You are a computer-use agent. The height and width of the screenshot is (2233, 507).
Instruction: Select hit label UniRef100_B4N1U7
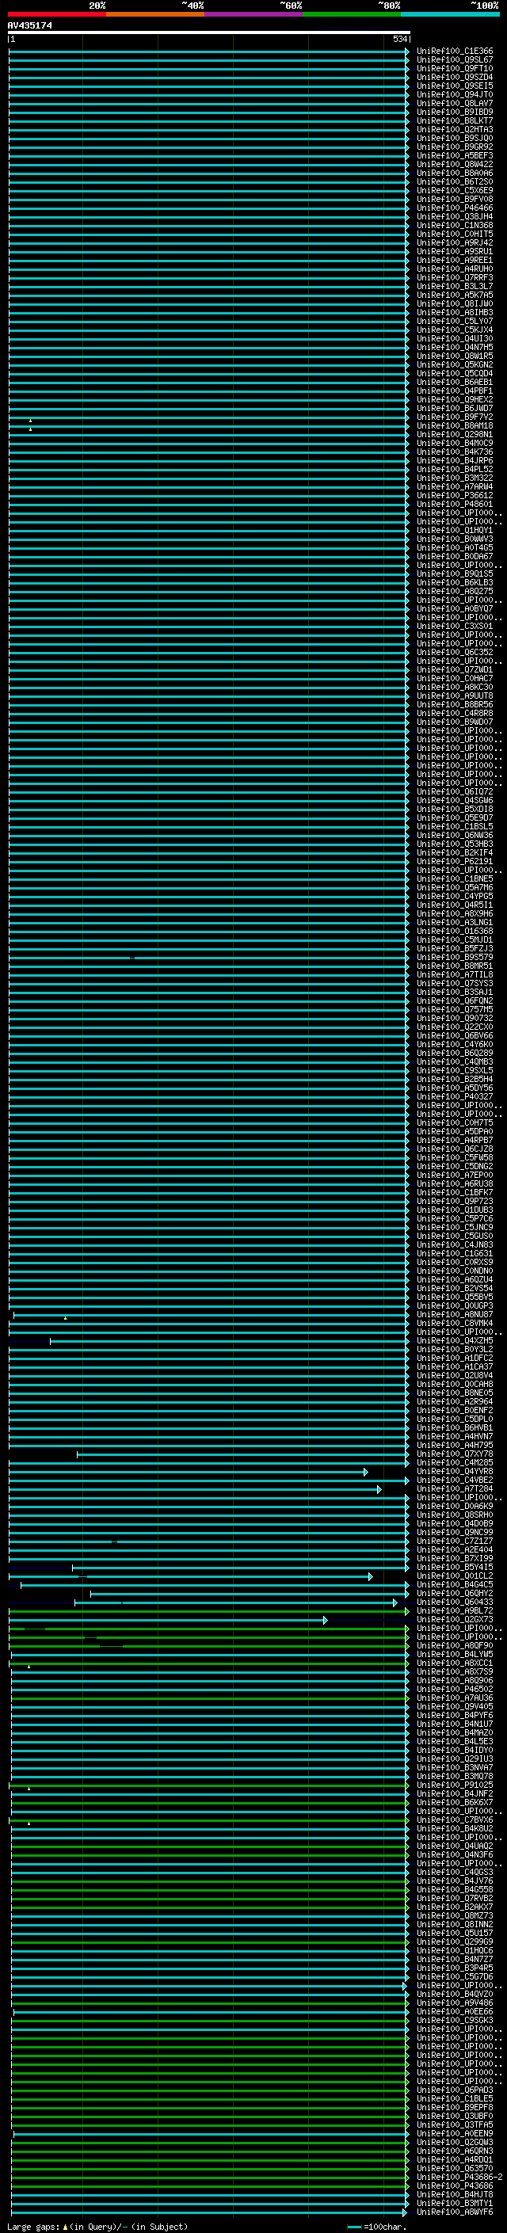[455, 1724]
